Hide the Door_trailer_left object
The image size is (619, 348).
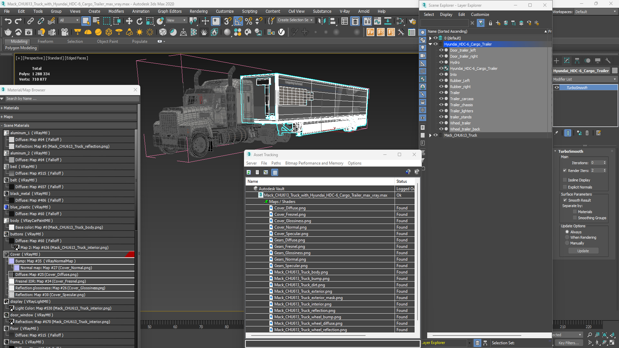click(441, 50)
